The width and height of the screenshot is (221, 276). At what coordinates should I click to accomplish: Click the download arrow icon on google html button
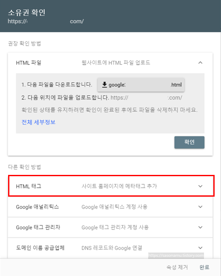(104, 84)
